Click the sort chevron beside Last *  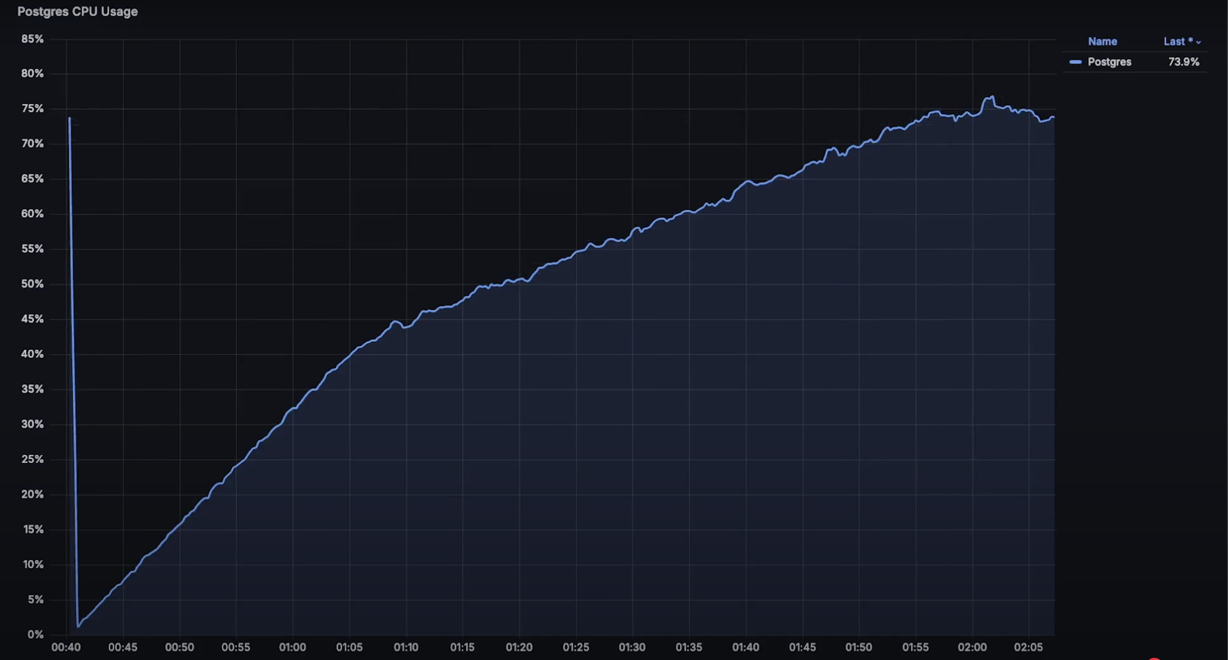click(x=1198, y=42)
